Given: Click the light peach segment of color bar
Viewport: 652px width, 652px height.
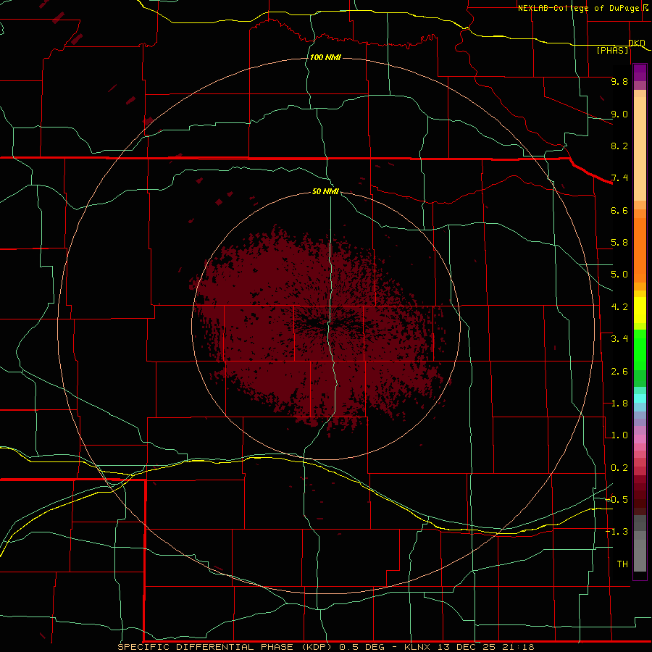Looking at the screenshot, I should tap(640, 149).
